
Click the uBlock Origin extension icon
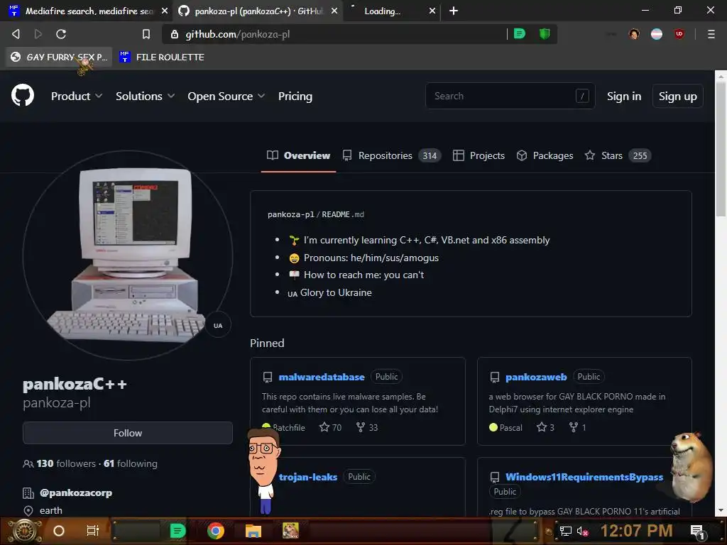(x=679, y=34)
